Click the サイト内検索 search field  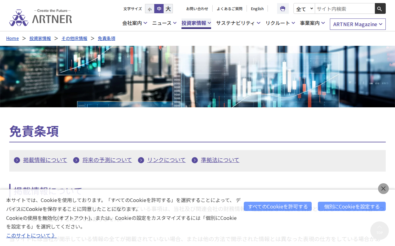pos(345,9)
